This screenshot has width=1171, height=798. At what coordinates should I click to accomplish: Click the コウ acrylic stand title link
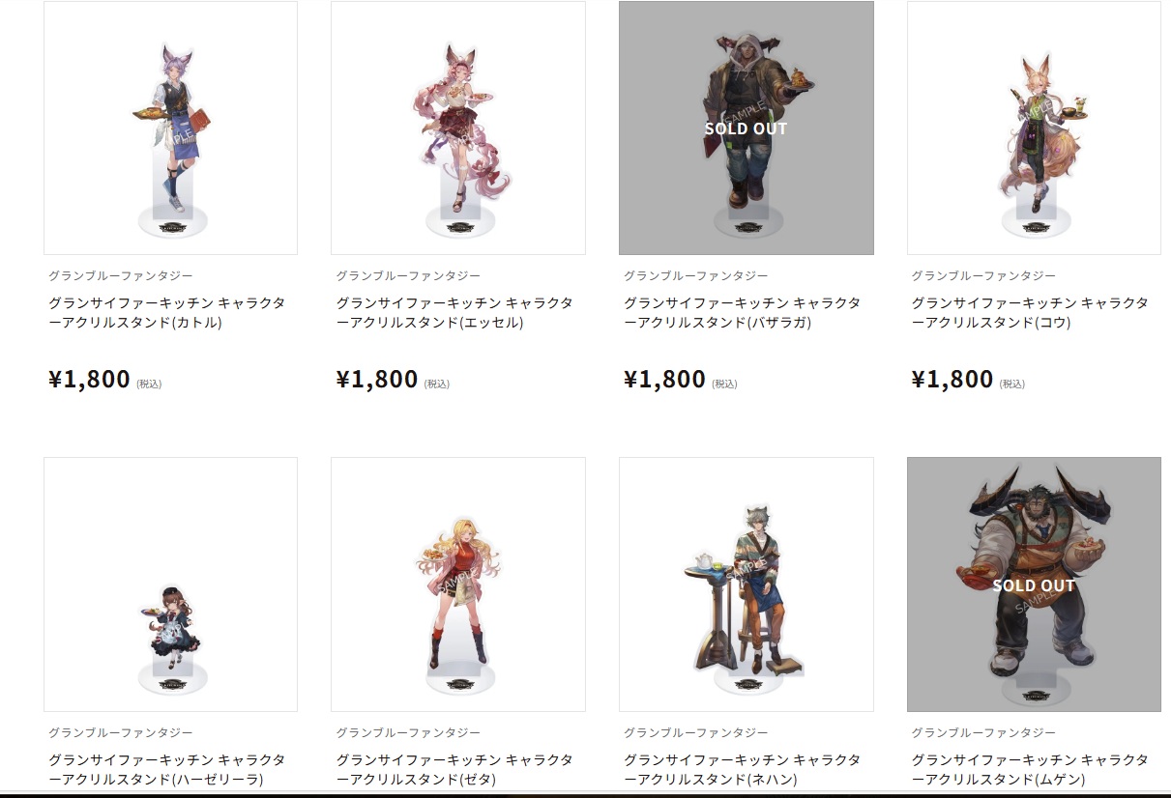click(x=1030, y=313)
